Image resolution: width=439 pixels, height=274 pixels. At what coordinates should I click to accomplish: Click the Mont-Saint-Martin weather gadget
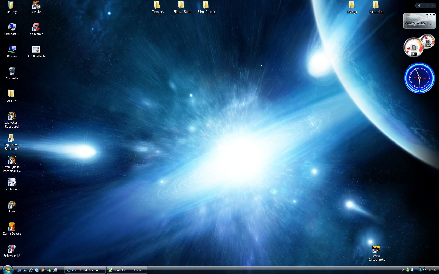tap(419, 21)
